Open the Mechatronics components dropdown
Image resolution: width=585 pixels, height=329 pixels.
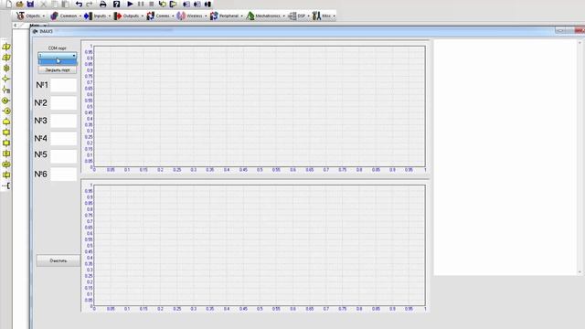(266, 16)
